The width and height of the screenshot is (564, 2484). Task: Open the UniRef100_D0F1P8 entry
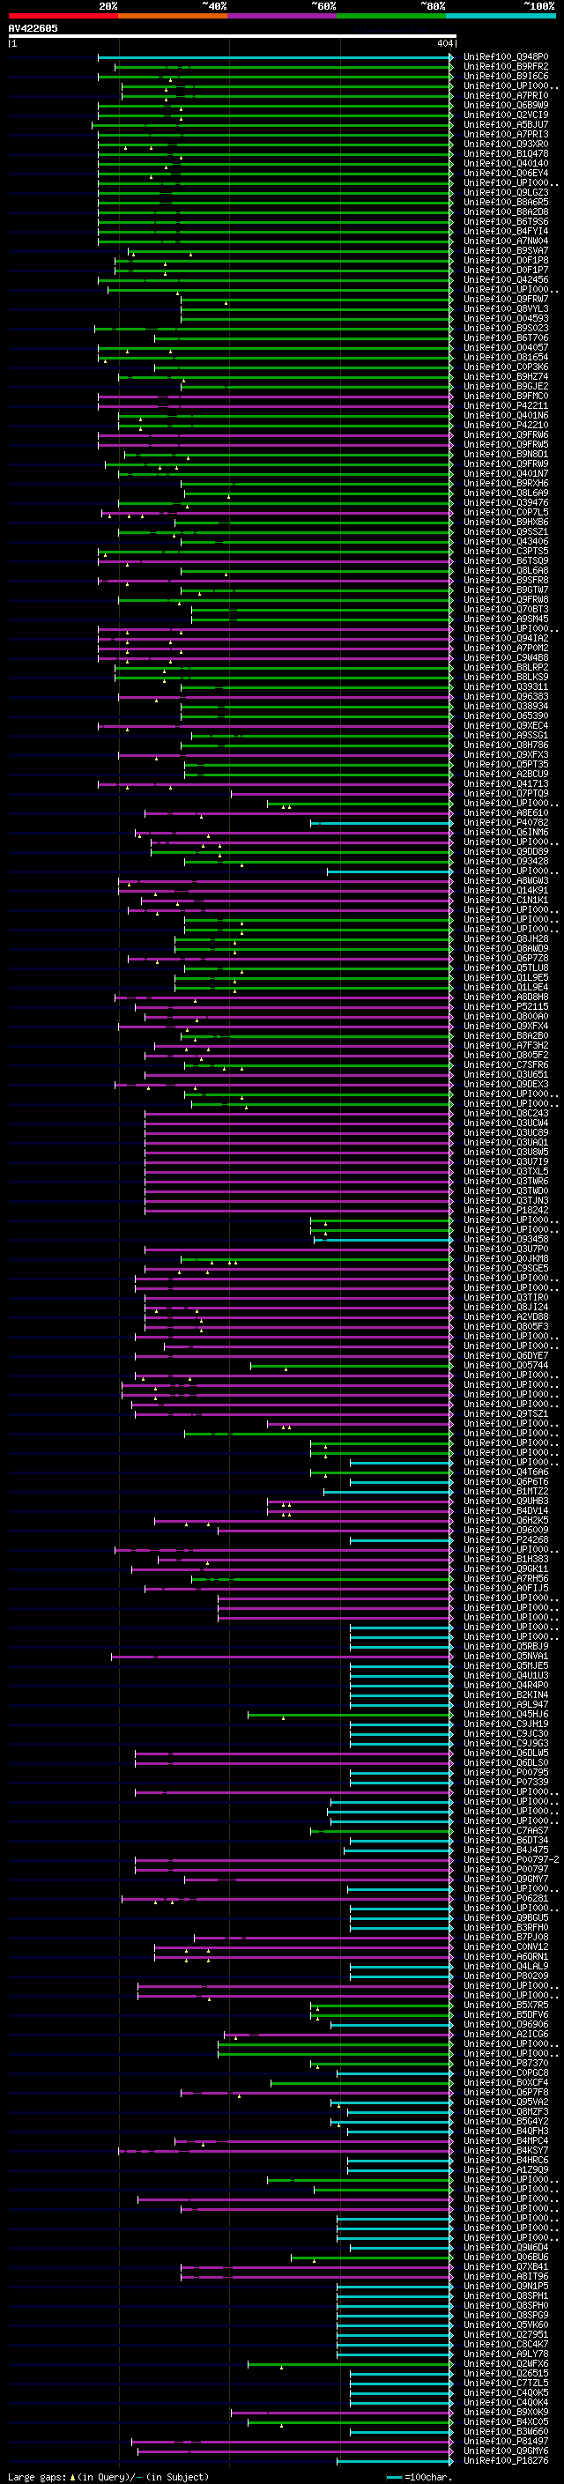point(506,260)
